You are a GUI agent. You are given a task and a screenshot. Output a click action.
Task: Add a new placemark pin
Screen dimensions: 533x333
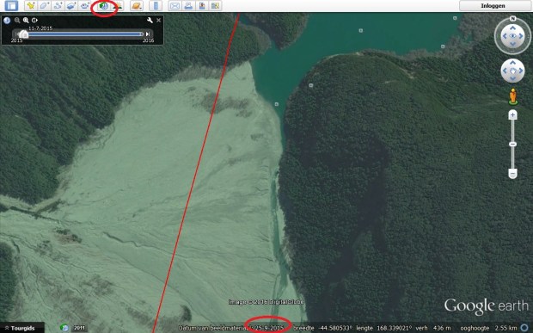click(31, 5)
